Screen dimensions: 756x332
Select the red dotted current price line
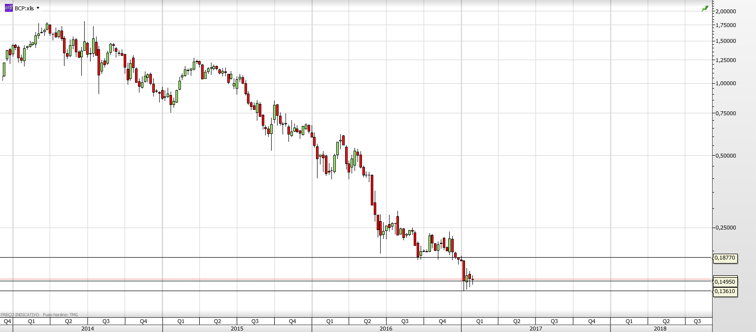[356, 279]
